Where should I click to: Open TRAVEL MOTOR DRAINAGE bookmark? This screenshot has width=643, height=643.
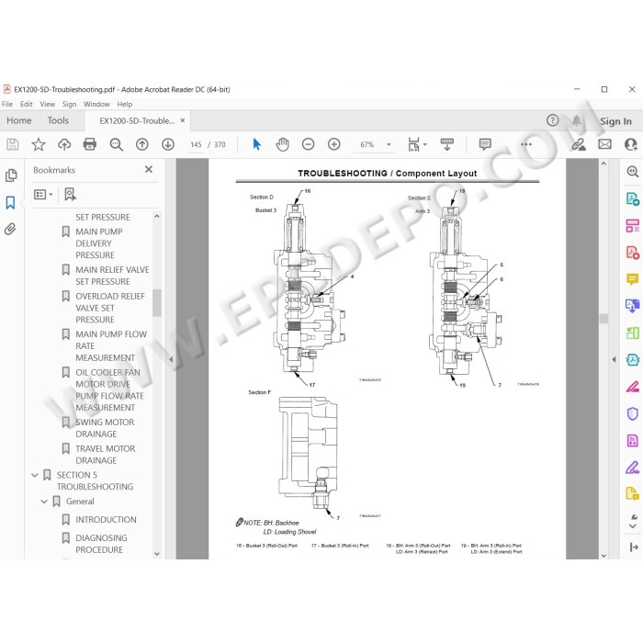click(105, 455)
